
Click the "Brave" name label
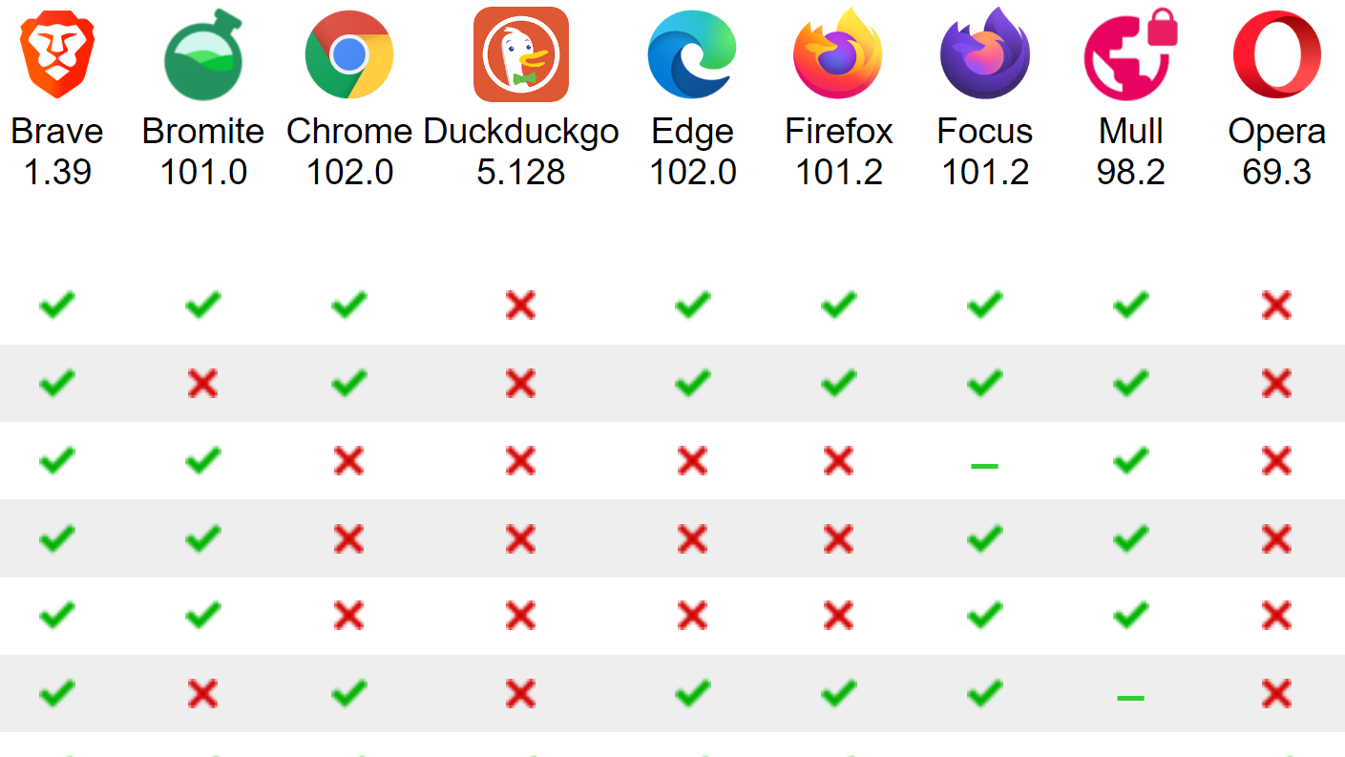[57, 132]
